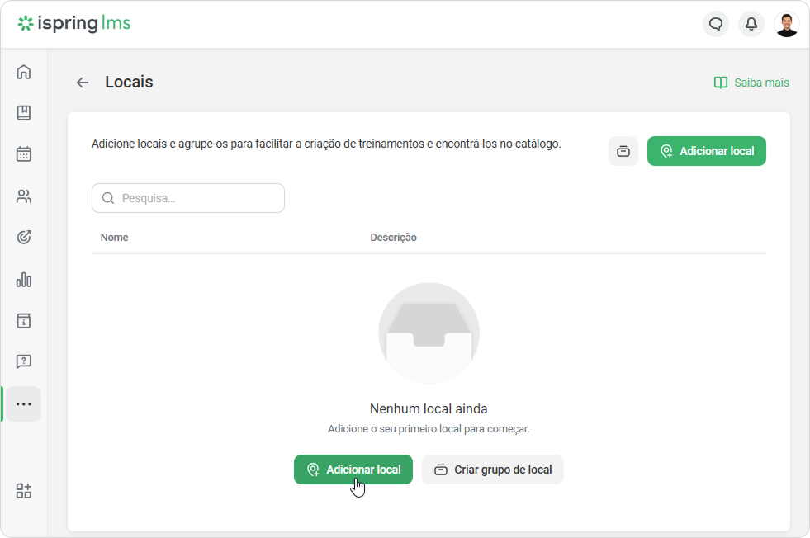Open the Home icon in sidebar

pyautogui.click(x=24, y=72)
